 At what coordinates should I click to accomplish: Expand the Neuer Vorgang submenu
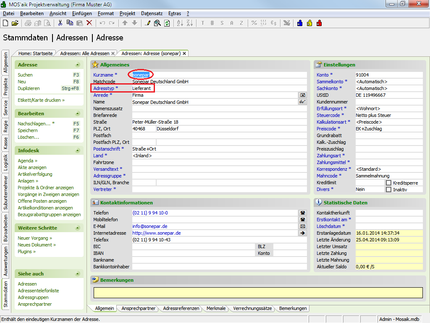pyautogui.click(x=35, y=238)
